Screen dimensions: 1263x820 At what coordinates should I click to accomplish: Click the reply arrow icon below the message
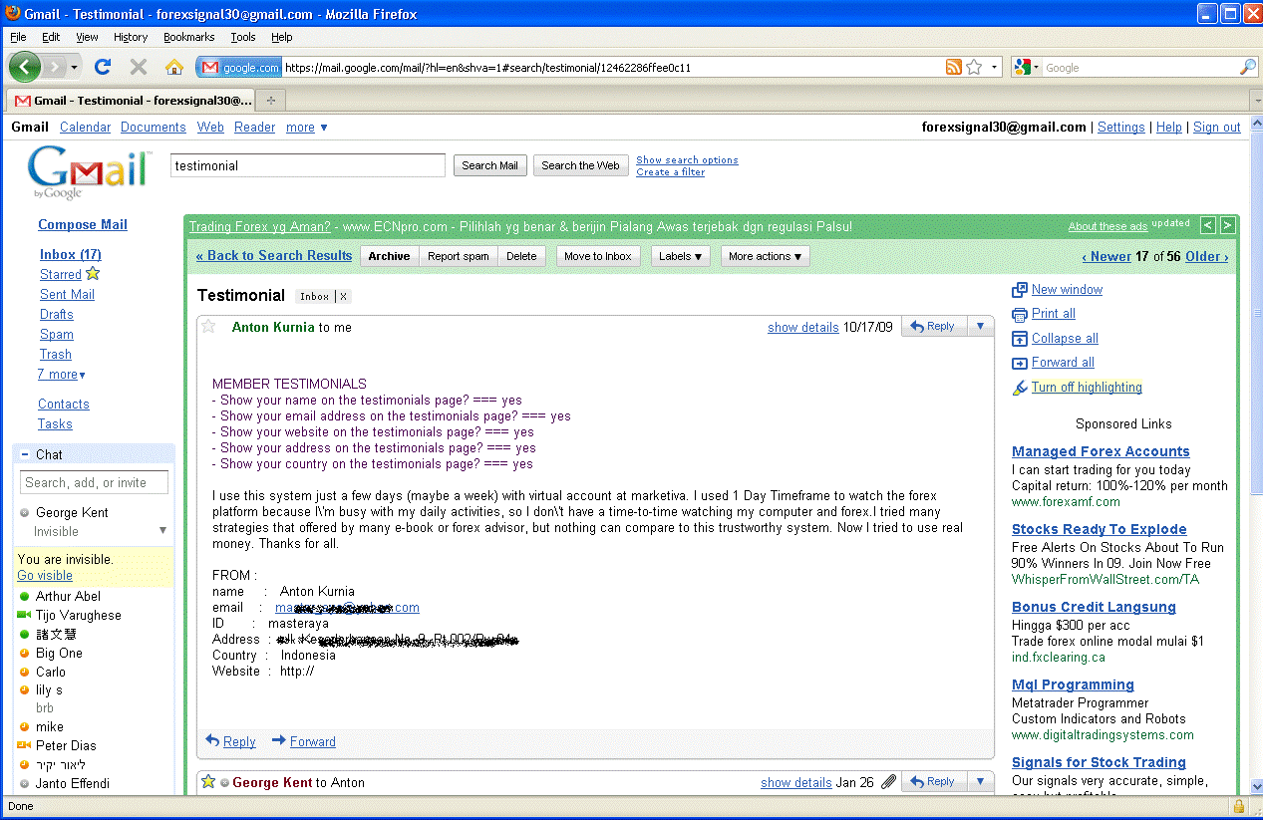click(212, 740)
